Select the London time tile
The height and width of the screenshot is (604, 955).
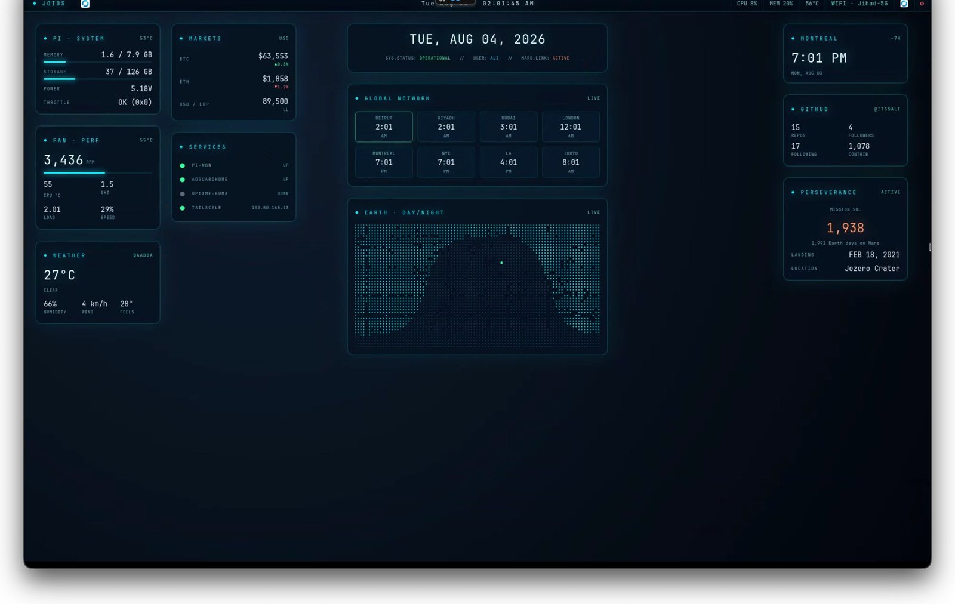(x=571, y=127)
